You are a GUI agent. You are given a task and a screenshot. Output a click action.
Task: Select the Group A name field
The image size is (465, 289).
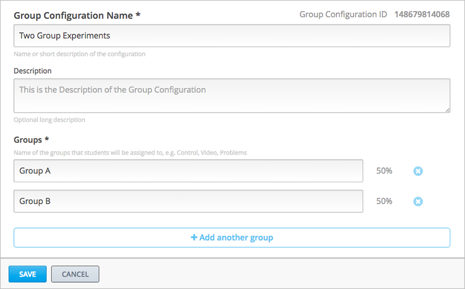(188, 171)
